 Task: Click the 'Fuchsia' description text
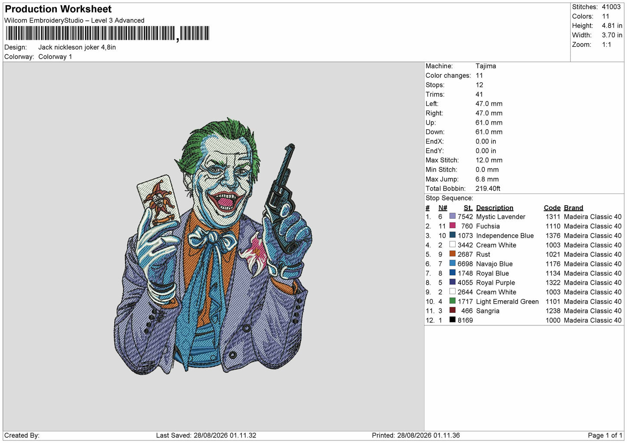[x=488, y=226]
